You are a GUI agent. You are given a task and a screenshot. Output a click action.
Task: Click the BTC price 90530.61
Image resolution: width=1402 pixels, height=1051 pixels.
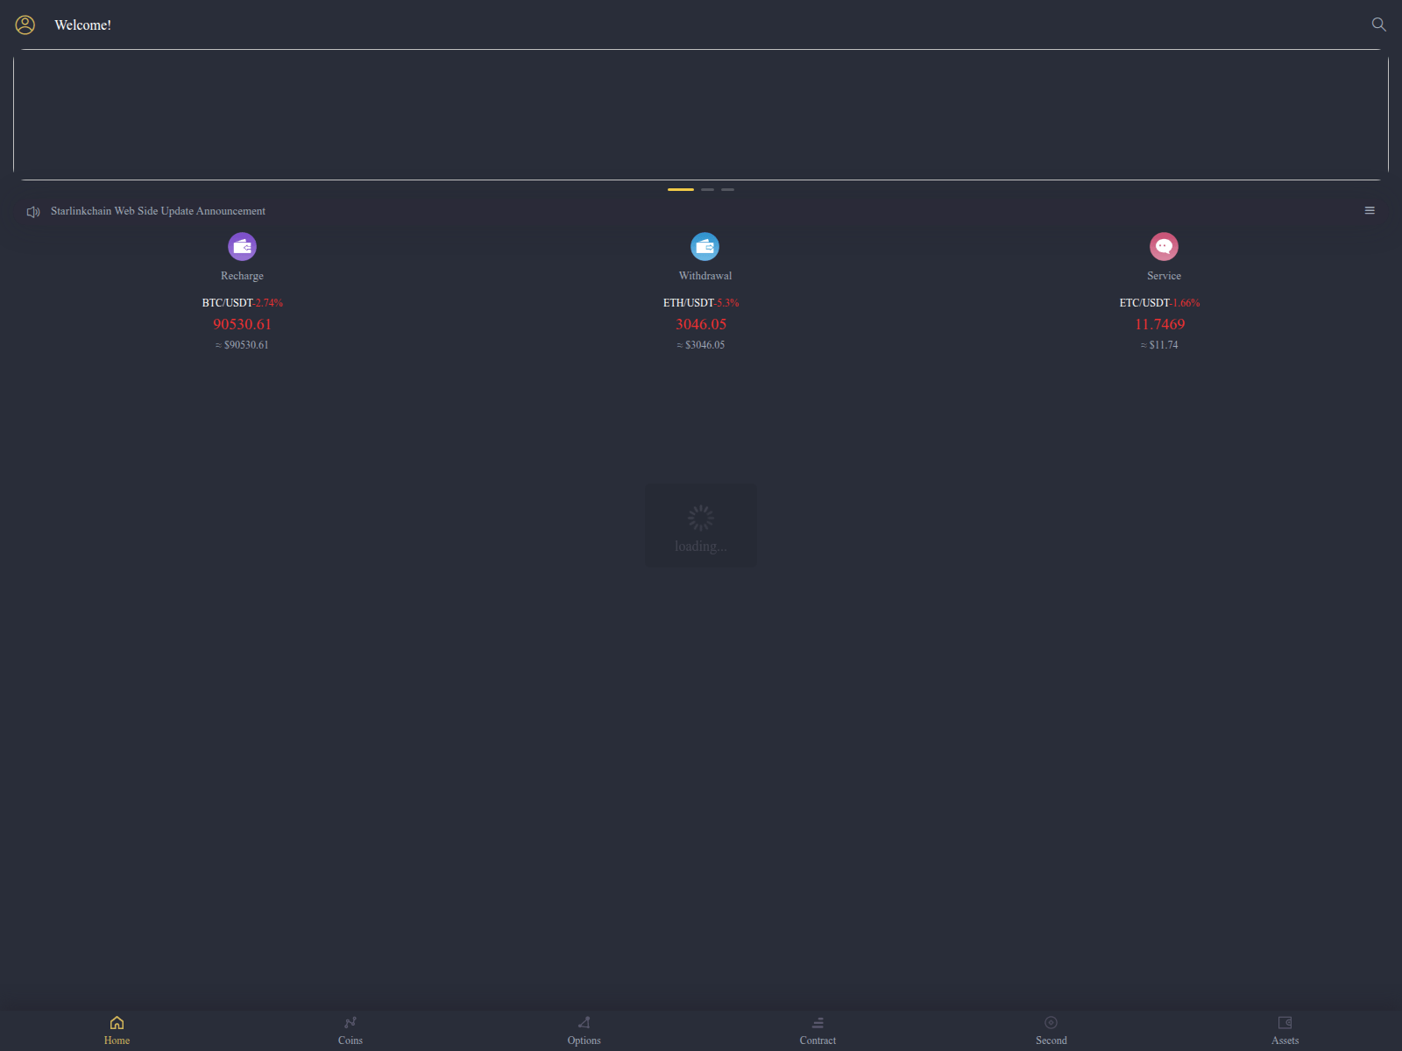point(242,324)
